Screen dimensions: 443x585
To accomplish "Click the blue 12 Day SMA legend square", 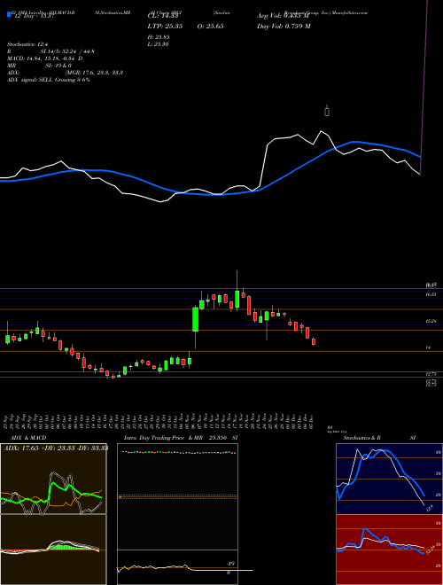I will pyautogui.click(x=9, y=14).
